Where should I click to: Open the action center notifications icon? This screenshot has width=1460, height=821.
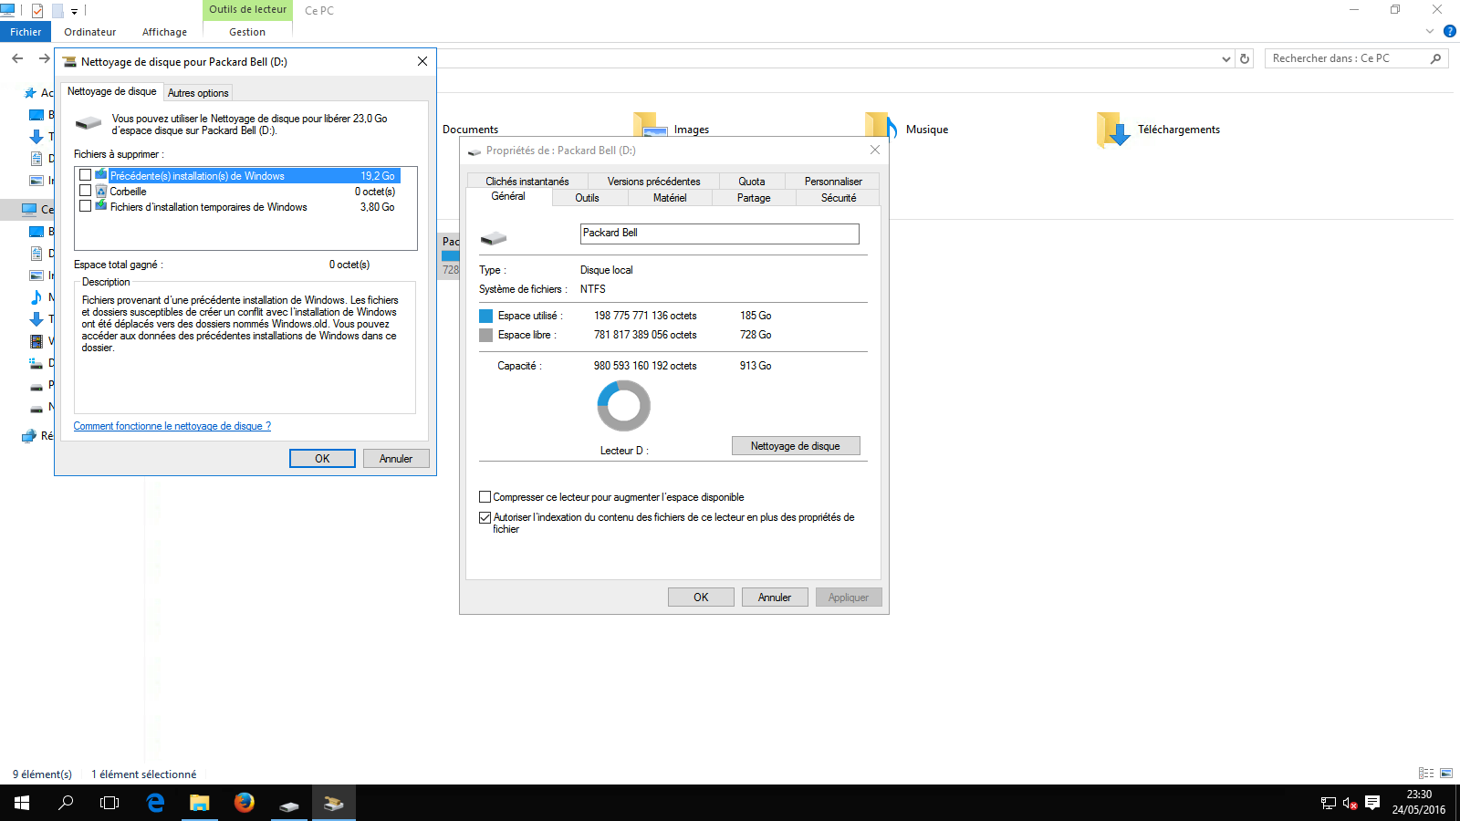(1372, 803)
